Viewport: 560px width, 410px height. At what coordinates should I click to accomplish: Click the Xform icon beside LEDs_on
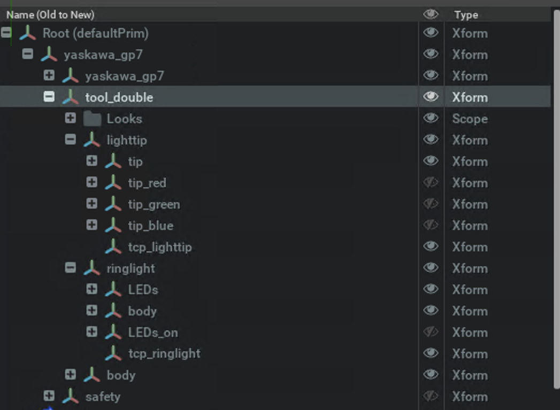coord(113,332)
